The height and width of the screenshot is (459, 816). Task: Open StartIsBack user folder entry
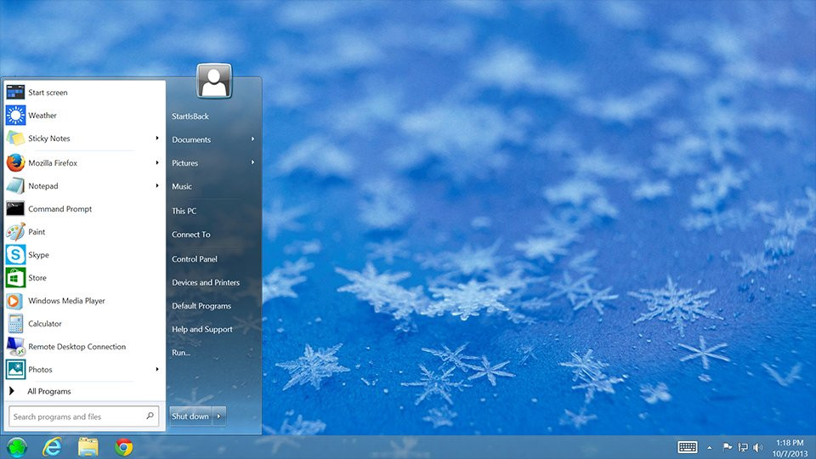pyautogui.click(x=190, y=116)
